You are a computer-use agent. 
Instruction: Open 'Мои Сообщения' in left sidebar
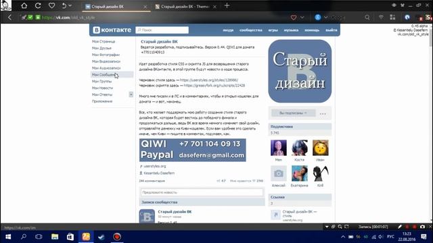tap(112, 75)
